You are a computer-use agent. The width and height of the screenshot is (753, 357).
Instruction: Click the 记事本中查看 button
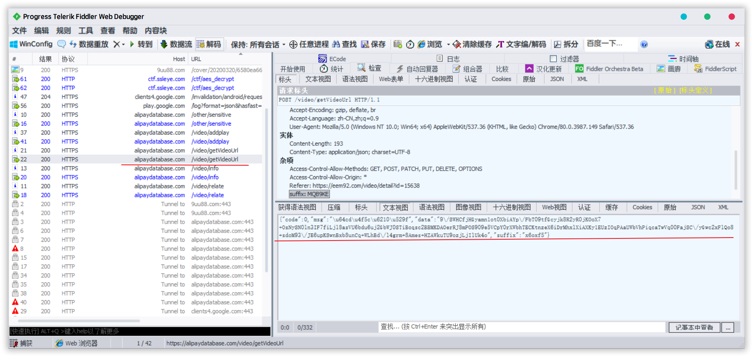pyautogui.click(x=694, y=328)
